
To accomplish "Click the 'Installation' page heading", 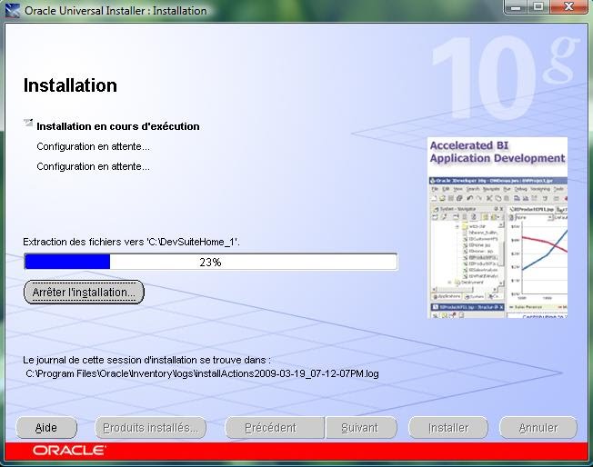I will (70, 85).
